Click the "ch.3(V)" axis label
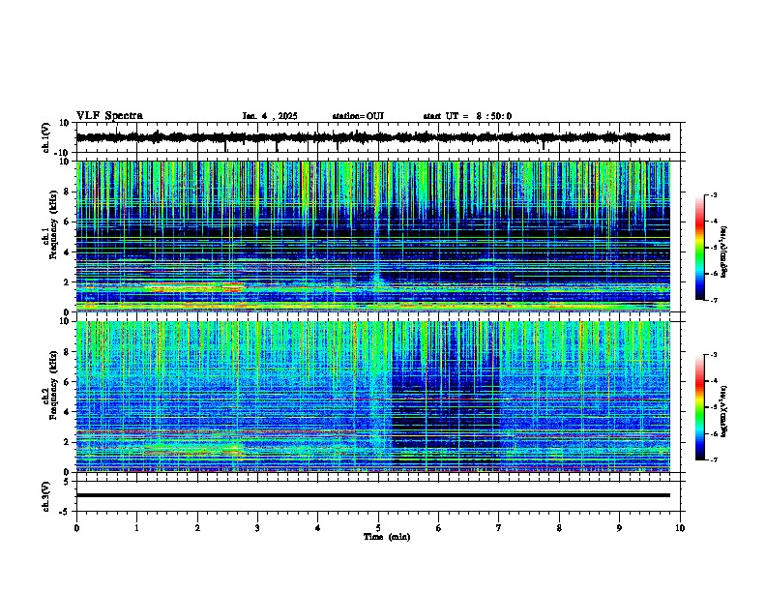The width and height of the screenshot is (766, 592). pyautogui.click(x=46, y=497)
